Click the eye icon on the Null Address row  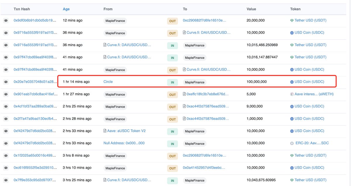[6, 144]
